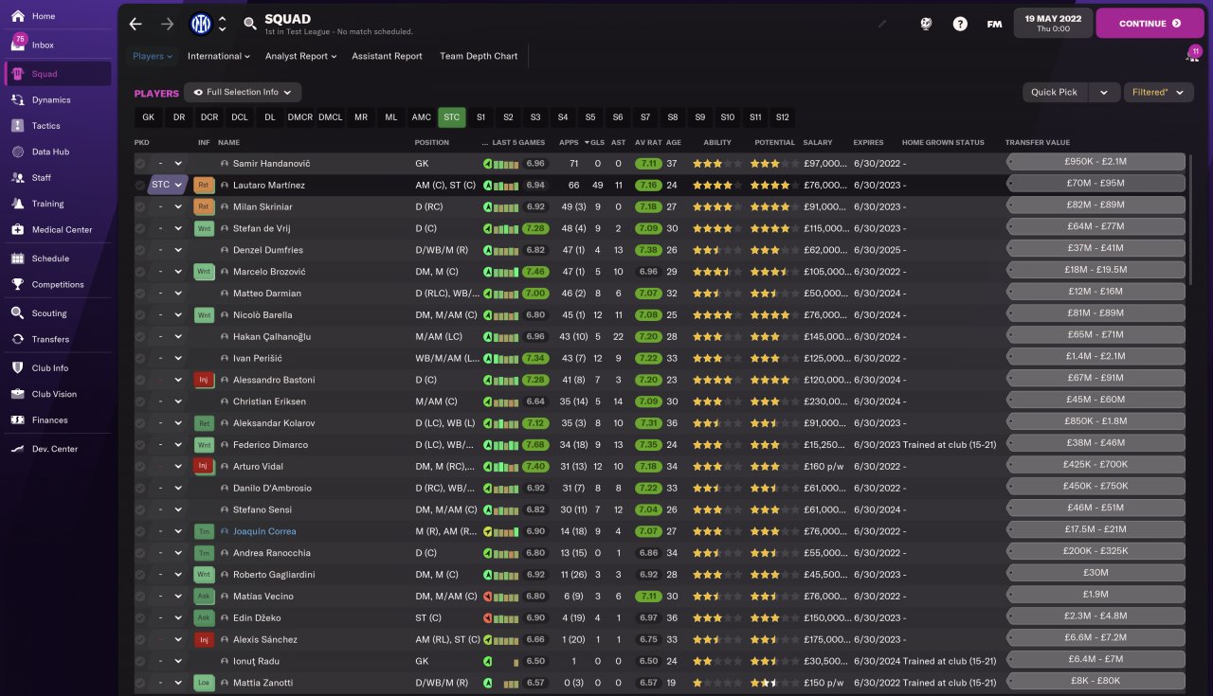This screenshot has height=696, width=1213.
Task: Open the Dev. Center section
Action: (x=57, y=449)
